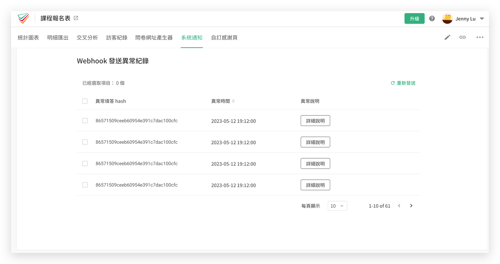This screenshot has width=500, height=264.
Task: Click the pencil edit icon
Action: coord(447,37)
